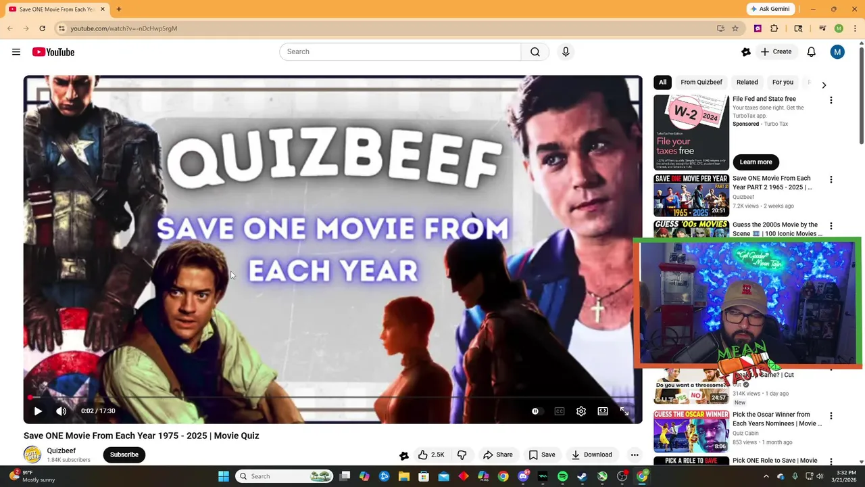Select the Related chip
The height and width of the screenshot is (487, 865).
[x=747, y=83]
